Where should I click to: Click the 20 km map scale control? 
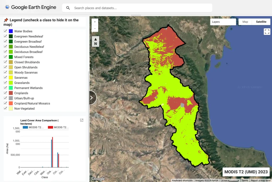pyautogui.click(x=230, y=180)
